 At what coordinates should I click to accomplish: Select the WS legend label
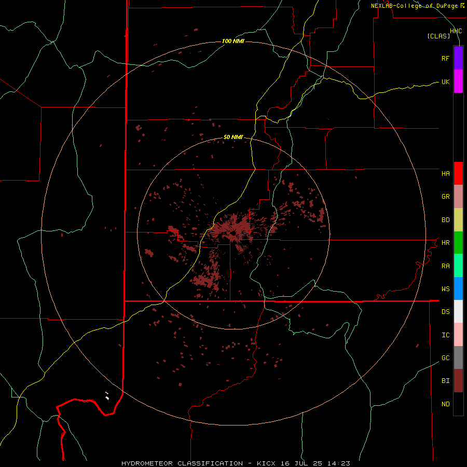click(x=445, y=289)
